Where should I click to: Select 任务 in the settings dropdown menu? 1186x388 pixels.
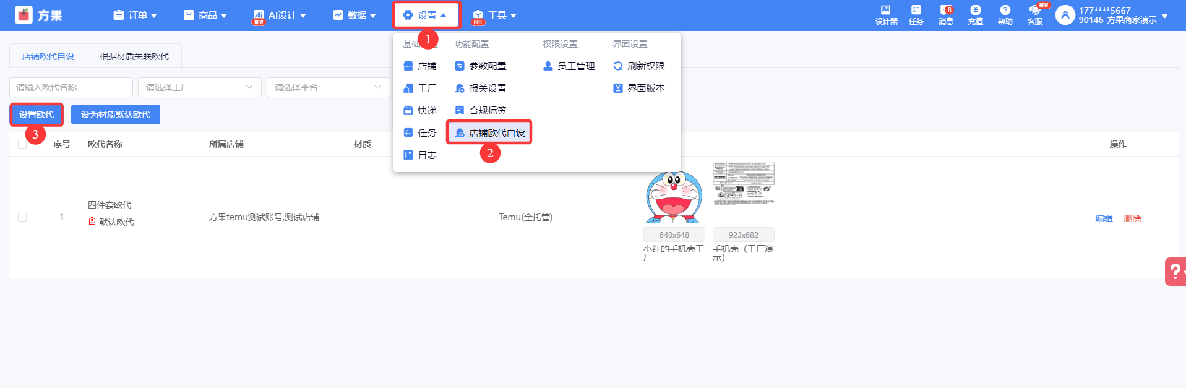click(x=419, y=132)
